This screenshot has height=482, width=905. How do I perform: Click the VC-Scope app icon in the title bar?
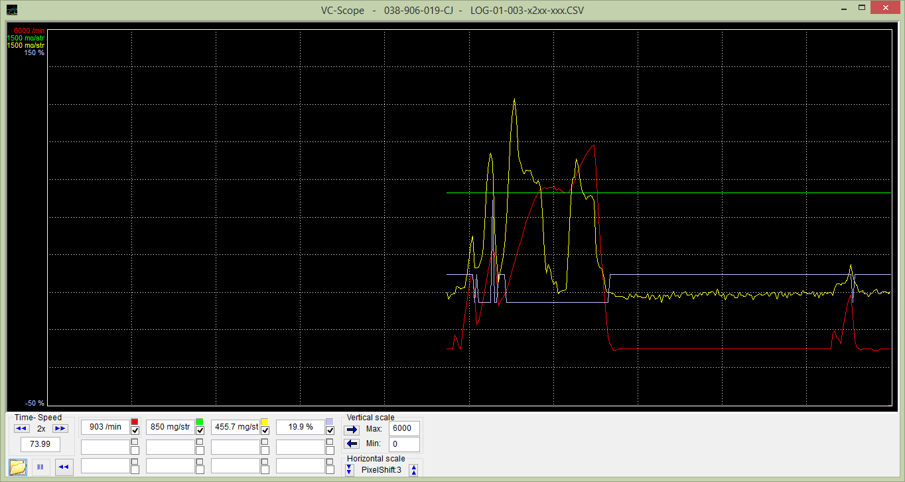12,10
